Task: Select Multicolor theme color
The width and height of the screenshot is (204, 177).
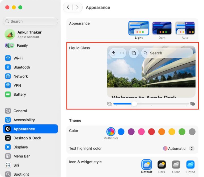Action: [x=111, y=132]
